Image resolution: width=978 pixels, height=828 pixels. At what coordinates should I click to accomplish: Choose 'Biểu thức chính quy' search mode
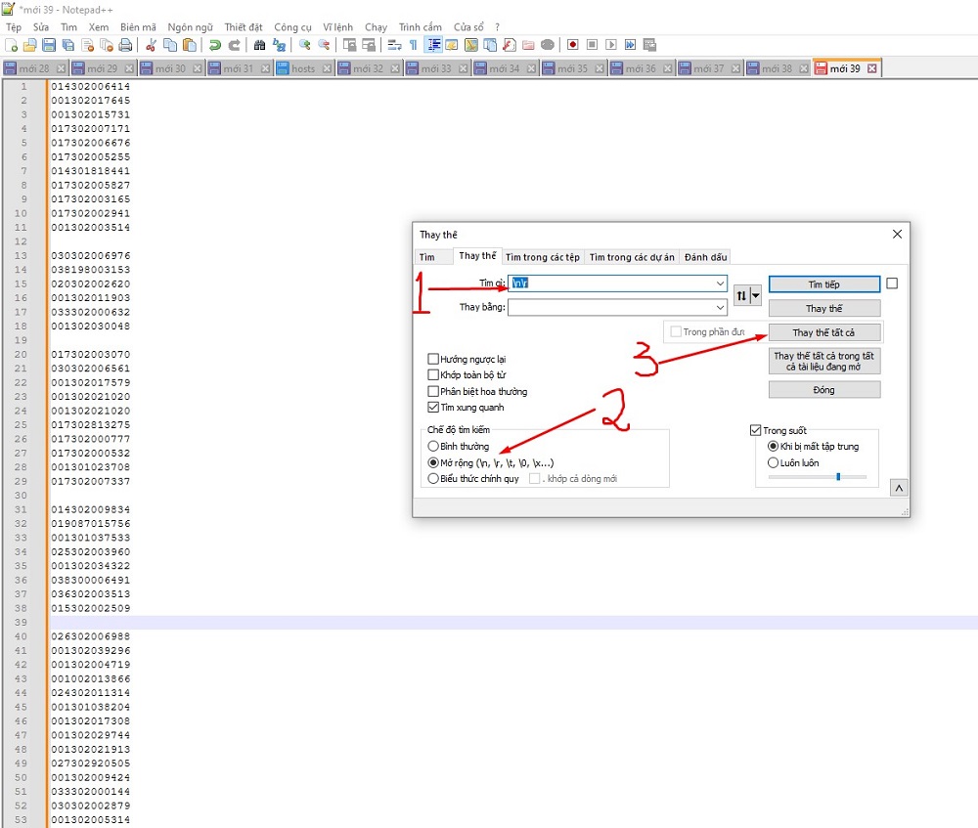coord(433,479)
